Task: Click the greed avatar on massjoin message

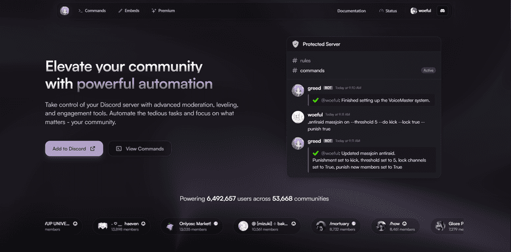Action: pyautogui.click(x=298, y=144)
